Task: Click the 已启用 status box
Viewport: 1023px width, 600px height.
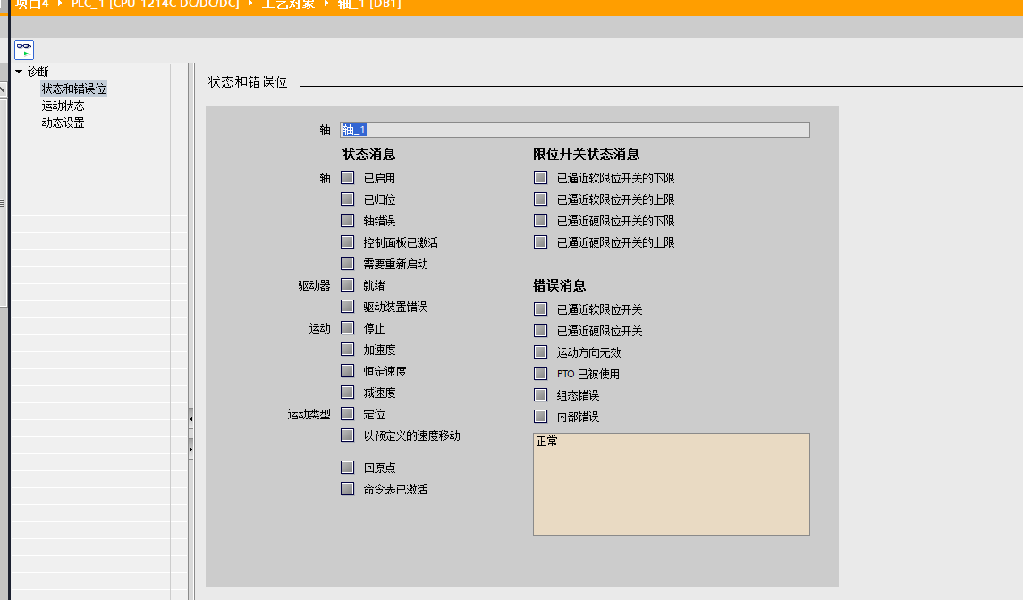Action: [x=348, y=178]
